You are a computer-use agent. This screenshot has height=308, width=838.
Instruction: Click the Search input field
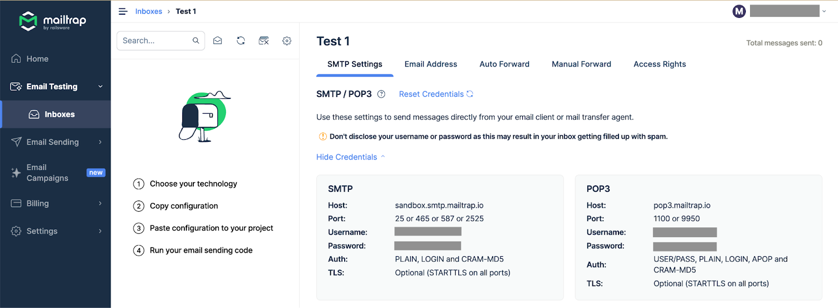(x=156, y=41)
